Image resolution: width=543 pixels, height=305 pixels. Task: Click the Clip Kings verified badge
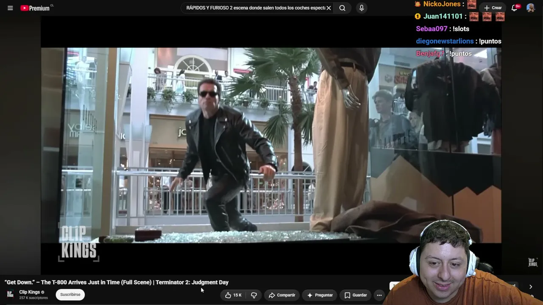(42, 292)
